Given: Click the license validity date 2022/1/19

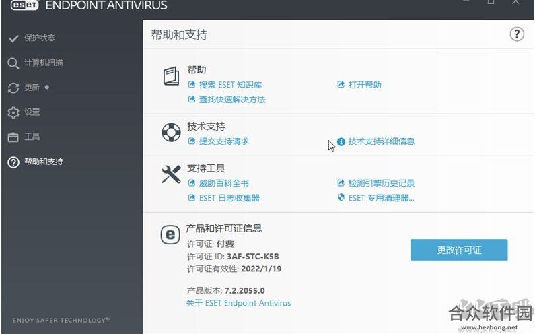Looking at the screenshot, I should [261, 269].
